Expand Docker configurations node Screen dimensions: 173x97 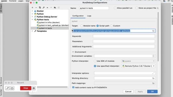coord(32,11)
